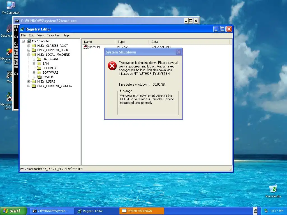Viewport: 287px width, 215px height.
Task: Click the Type column header
Action: tap(132, 42)
